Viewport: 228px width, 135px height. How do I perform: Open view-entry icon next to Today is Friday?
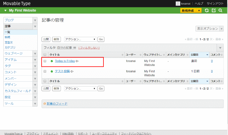pos(77,61)
